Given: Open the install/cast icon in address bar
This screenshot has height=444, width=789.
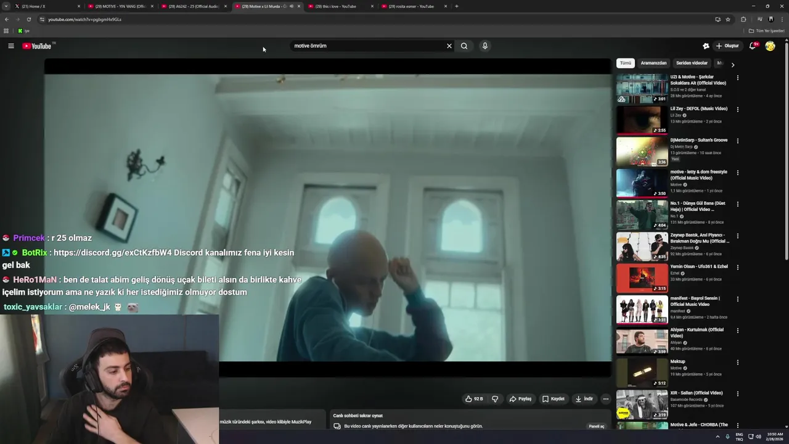Looking at the screenshot, I should click(x=717, y=19).
